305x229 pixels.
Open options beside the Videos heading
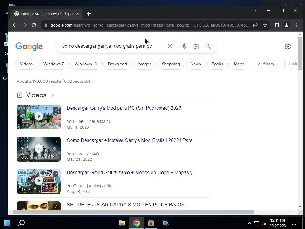(53, 95)
